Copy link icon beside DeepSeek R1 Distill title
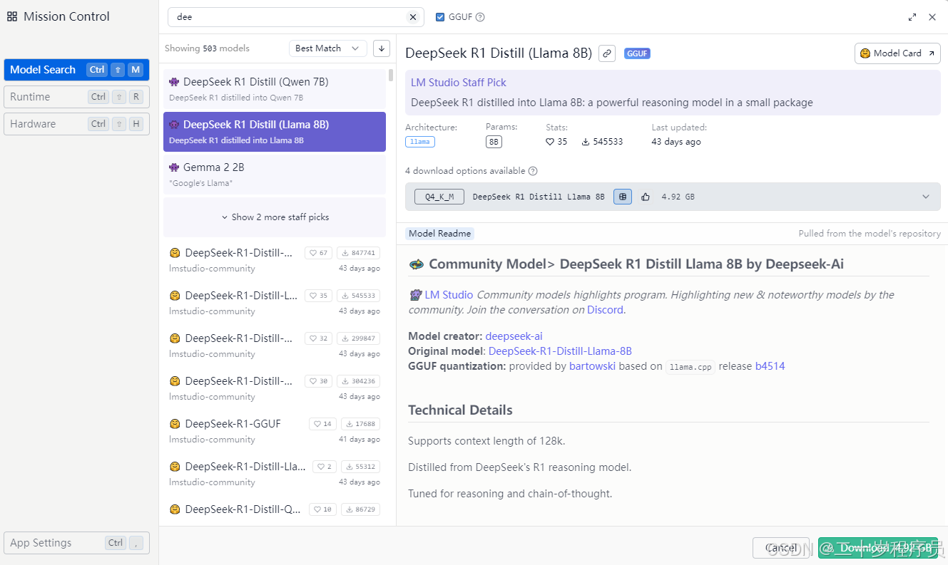The width and height of the screenshot is (948, 565). (x=607, y=53)
